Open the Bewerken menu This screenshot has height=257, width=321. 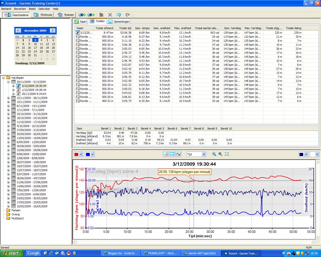(20, 9)
